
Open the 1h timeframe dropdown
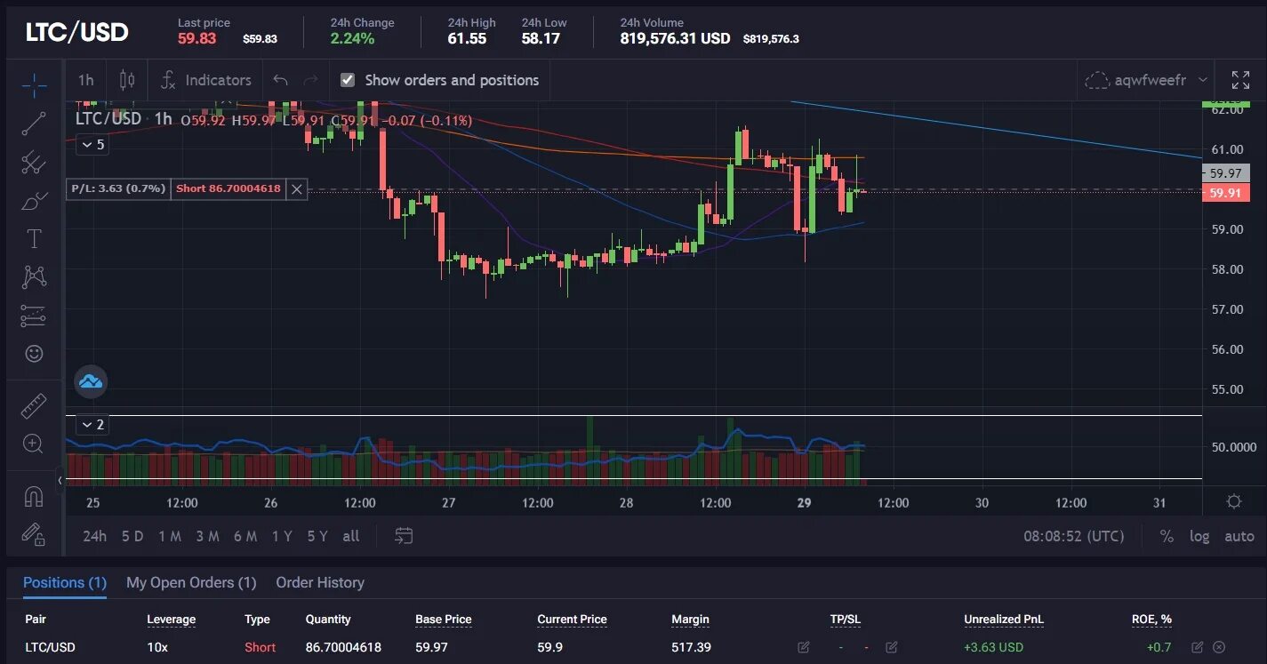click(85, 79)
